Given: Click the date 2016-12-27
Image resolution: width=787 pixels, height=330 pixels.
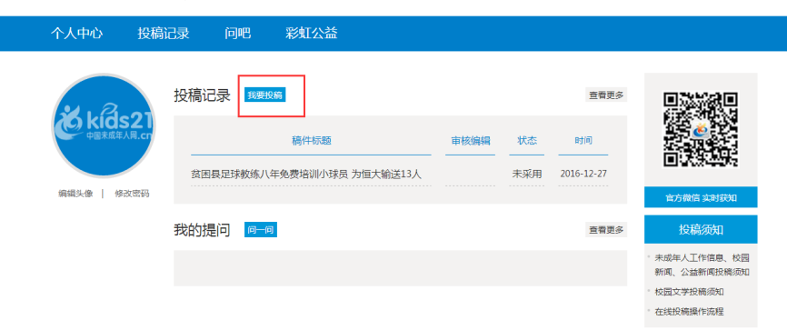Looking at the screenshot, I should 583,174.
